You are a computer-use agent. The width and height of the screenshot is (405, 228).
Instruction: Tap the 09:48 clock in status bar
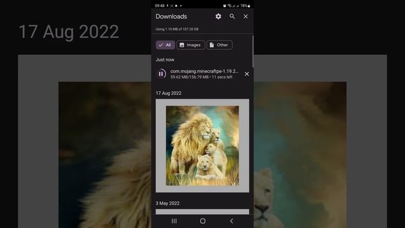159,6
